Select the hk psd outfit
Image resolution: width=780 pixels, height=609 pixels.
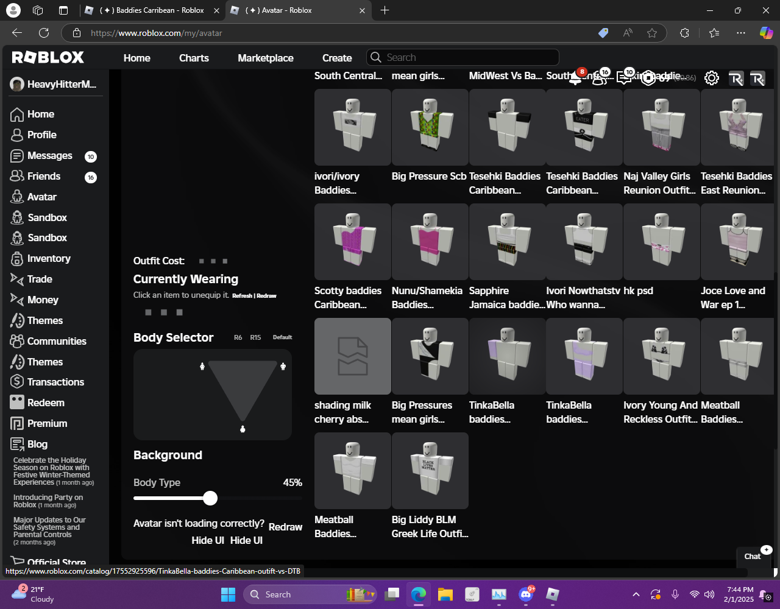click(662, 242)
